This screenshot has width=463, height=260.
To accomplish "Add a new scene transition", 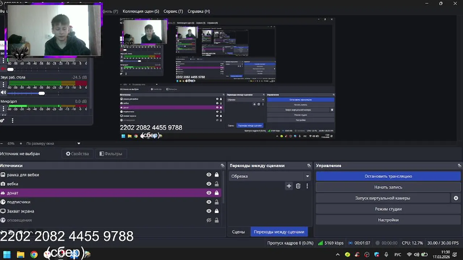I will [x=289, y=186].
